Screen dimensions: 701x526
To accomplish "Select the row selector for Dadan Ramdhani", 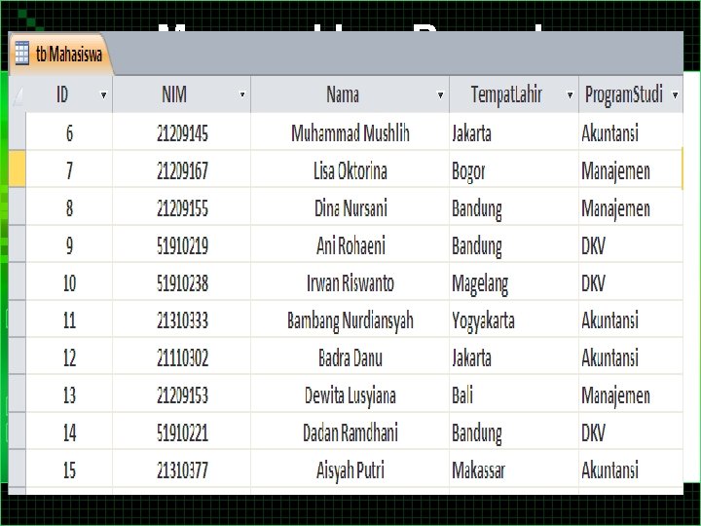I will (18, 432).
